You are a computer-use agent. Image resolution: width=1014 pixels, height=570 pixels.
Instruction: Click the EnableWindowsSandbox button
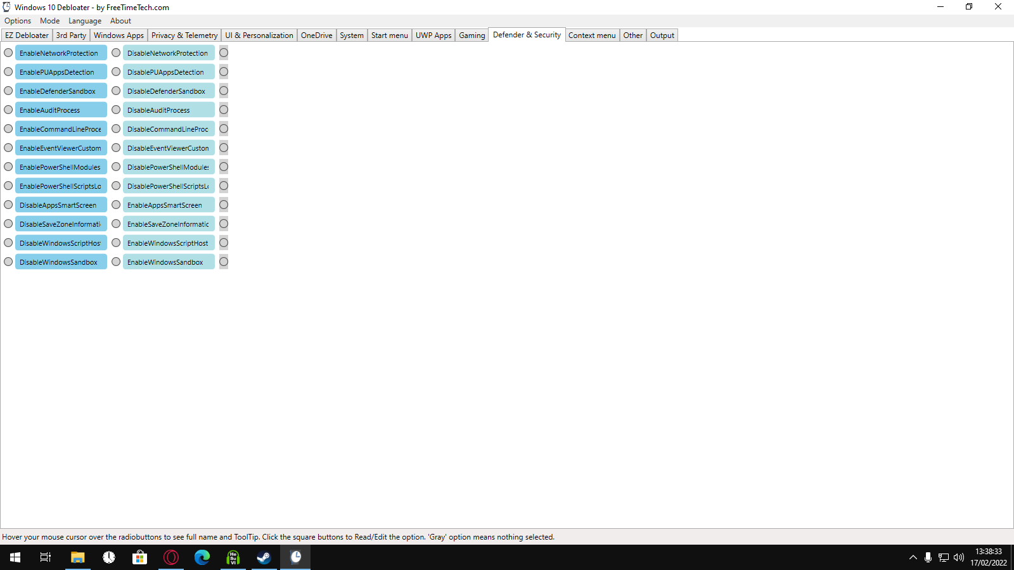point(169,262)
